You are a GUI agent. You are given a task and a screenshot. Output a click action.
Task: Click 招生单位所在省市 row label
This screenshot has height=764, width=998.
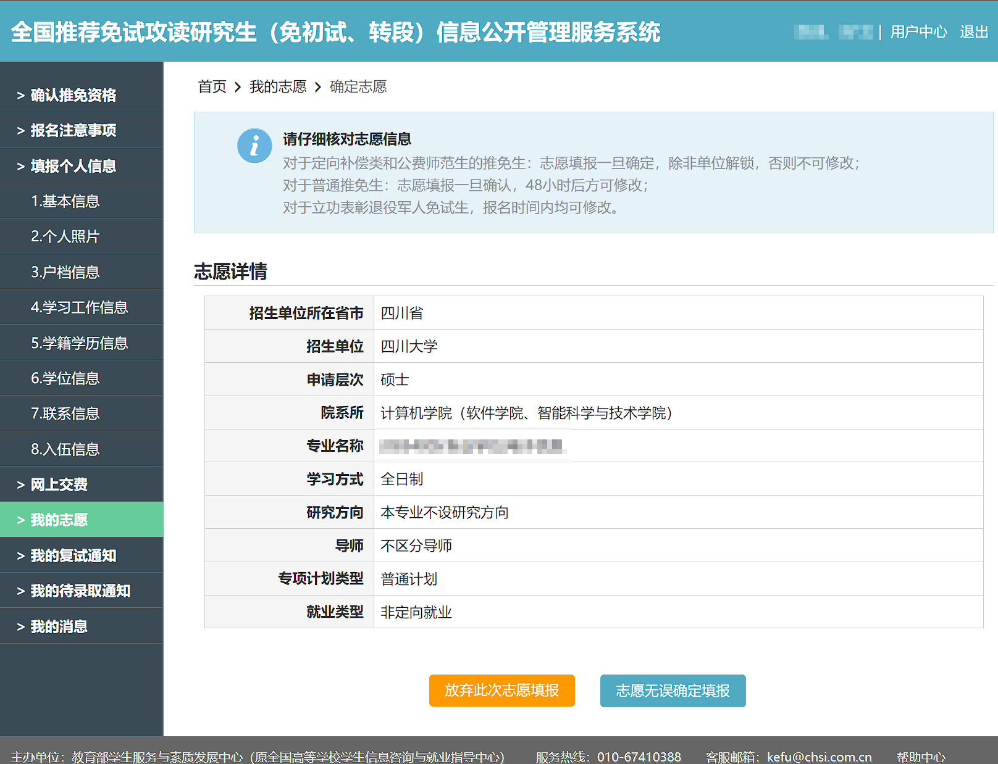[306, 313]
